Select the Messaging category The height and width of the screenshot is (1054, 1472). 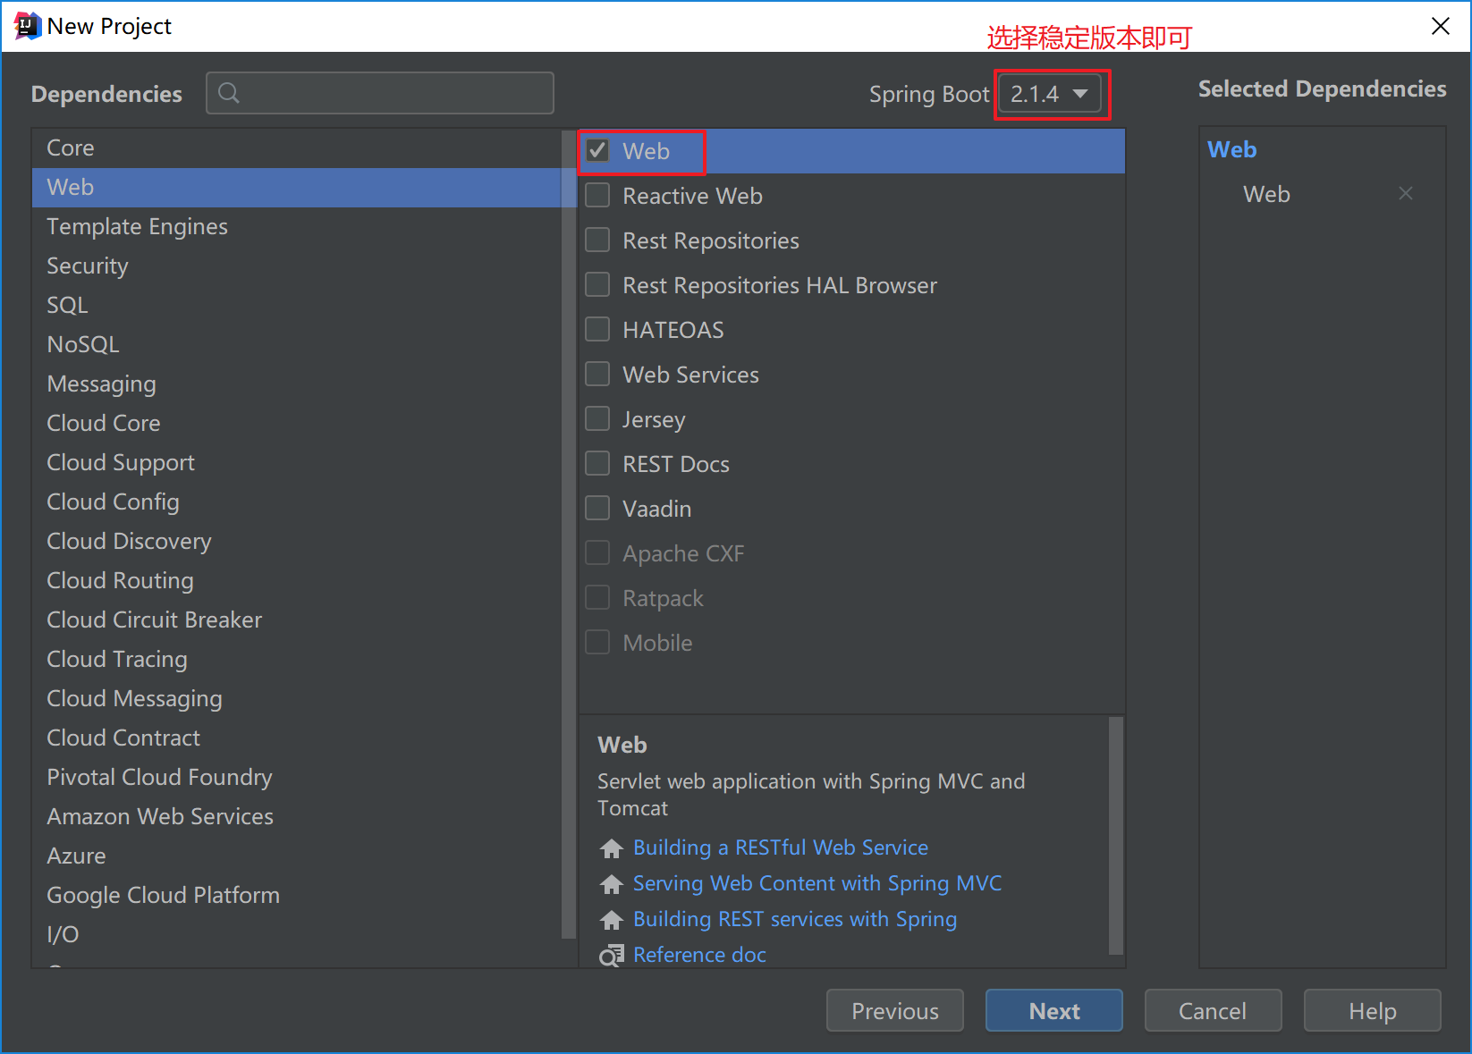[x=297, y=384]
